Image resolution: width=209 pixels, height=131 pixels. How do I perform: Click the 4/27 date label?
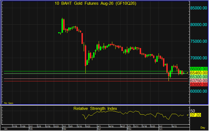click(x=123, y=126)
